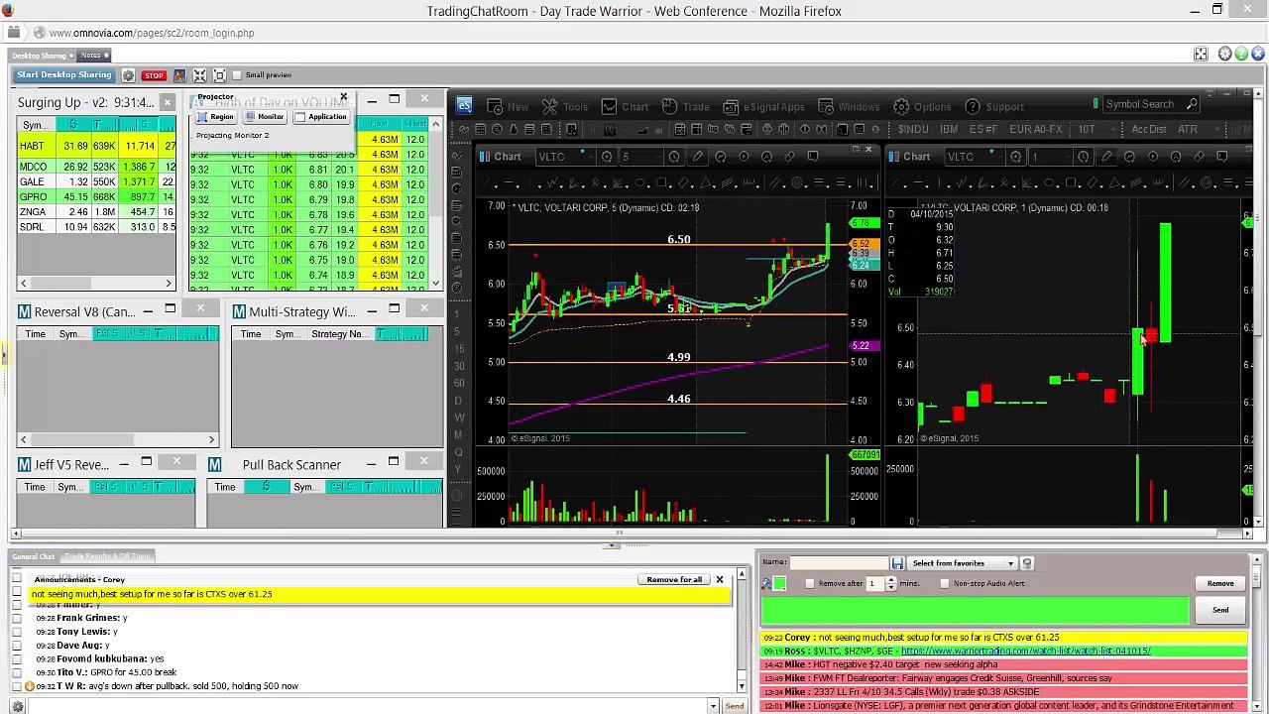Viewport: 1269px width, 714px height.
Task: Choose Monitor in the Projector panel
Action: click(x=264, y=117)
